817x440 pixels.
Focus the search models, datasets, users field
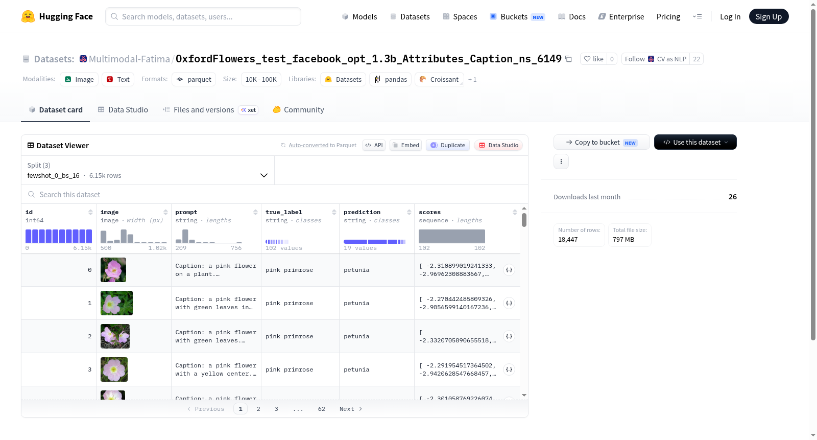[203, 16]
